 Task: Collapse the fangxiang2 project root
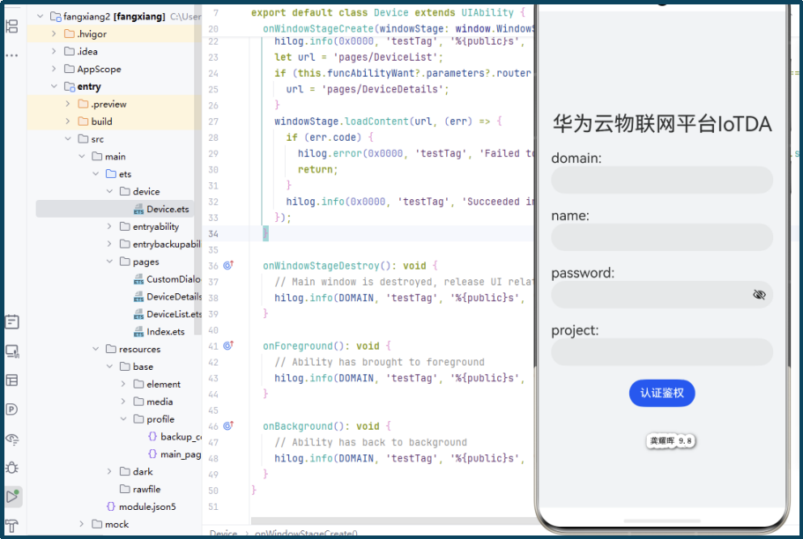coord(40,17)
